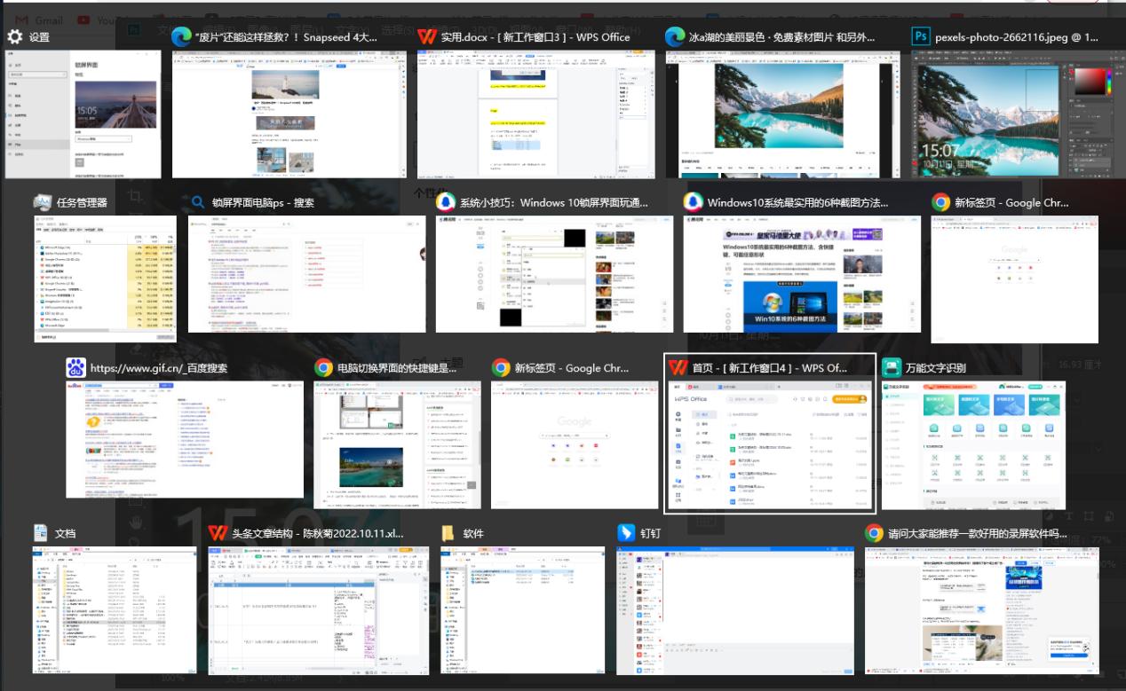Image resolution: width=1126 pixels, height=691 pixels.
Task: Switch to the 钉钉 window thumbnail
Action: coord(735,610)
